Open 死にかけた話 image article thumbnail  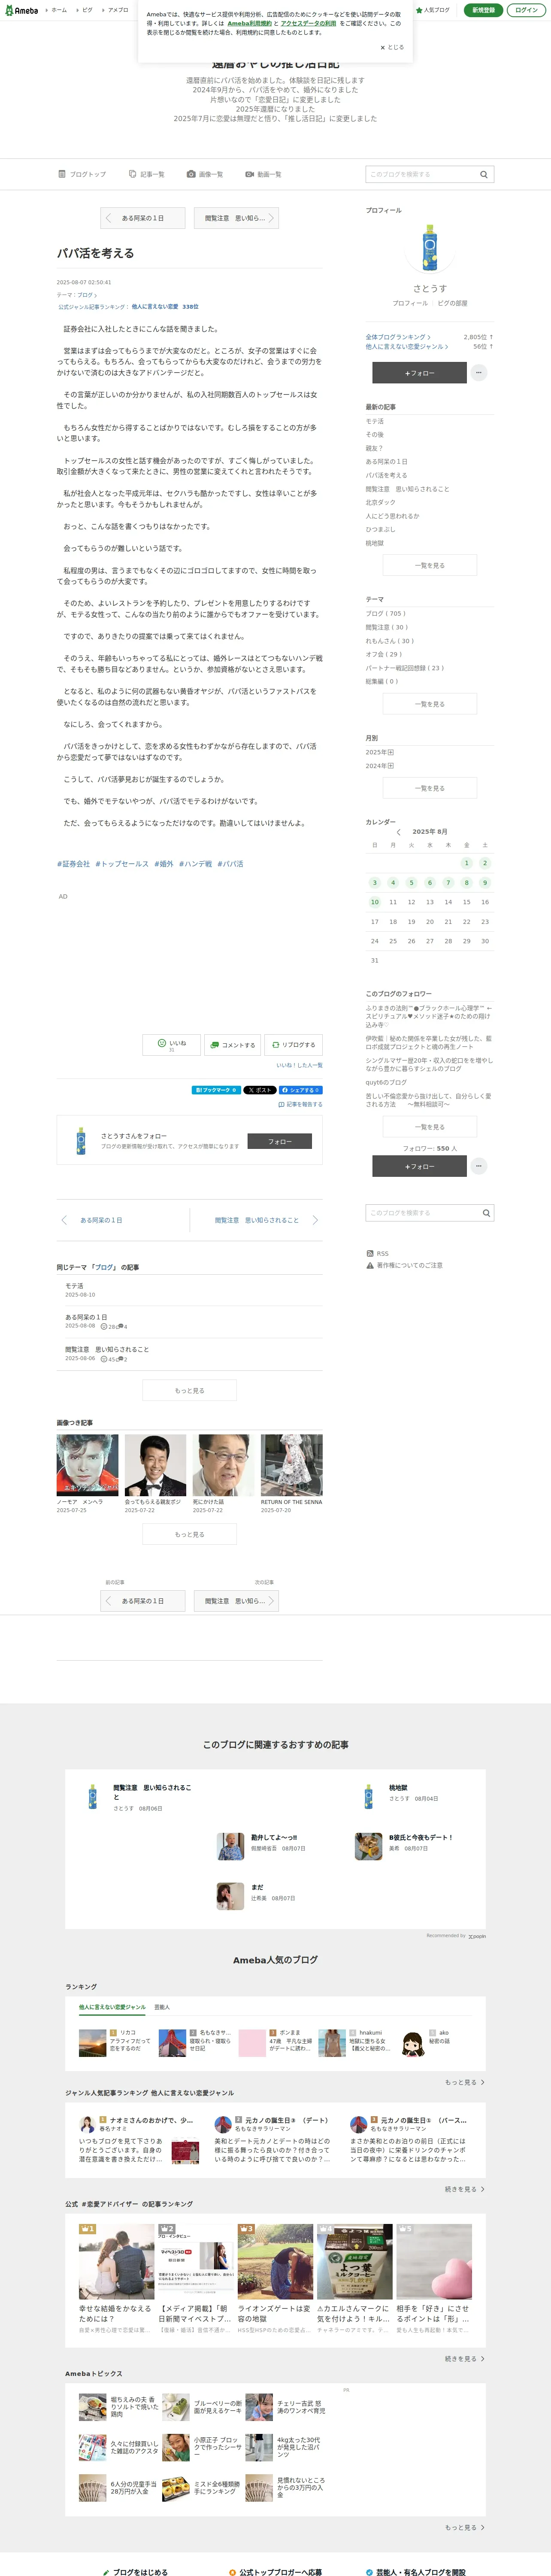(x=223, y=1465)
